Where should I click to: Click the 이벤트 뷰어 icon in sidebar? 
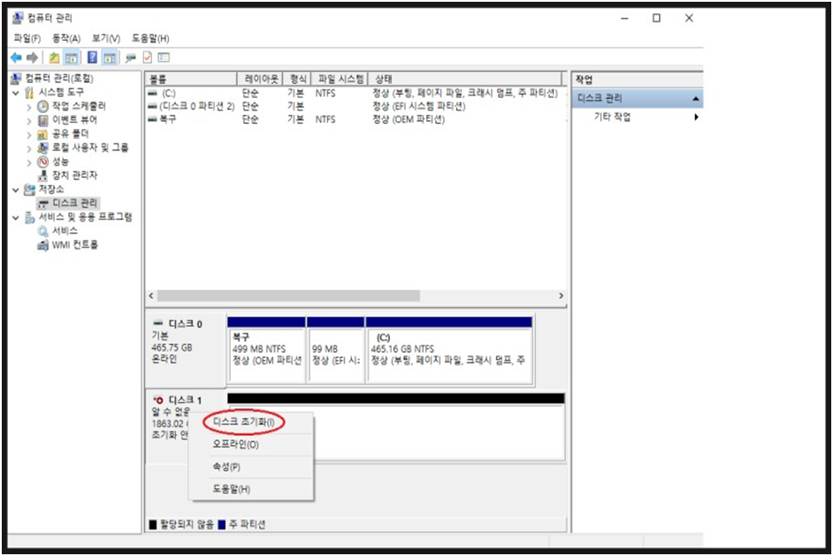point(43,118)
